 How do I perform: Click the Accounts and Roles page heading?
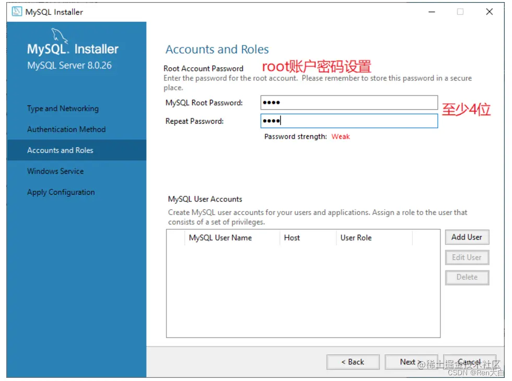(217, 49)
